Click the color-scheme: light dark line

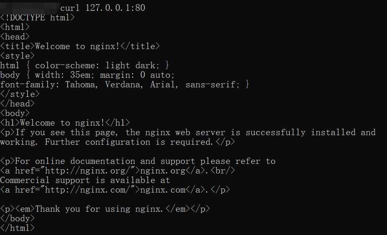pos(84,65)
